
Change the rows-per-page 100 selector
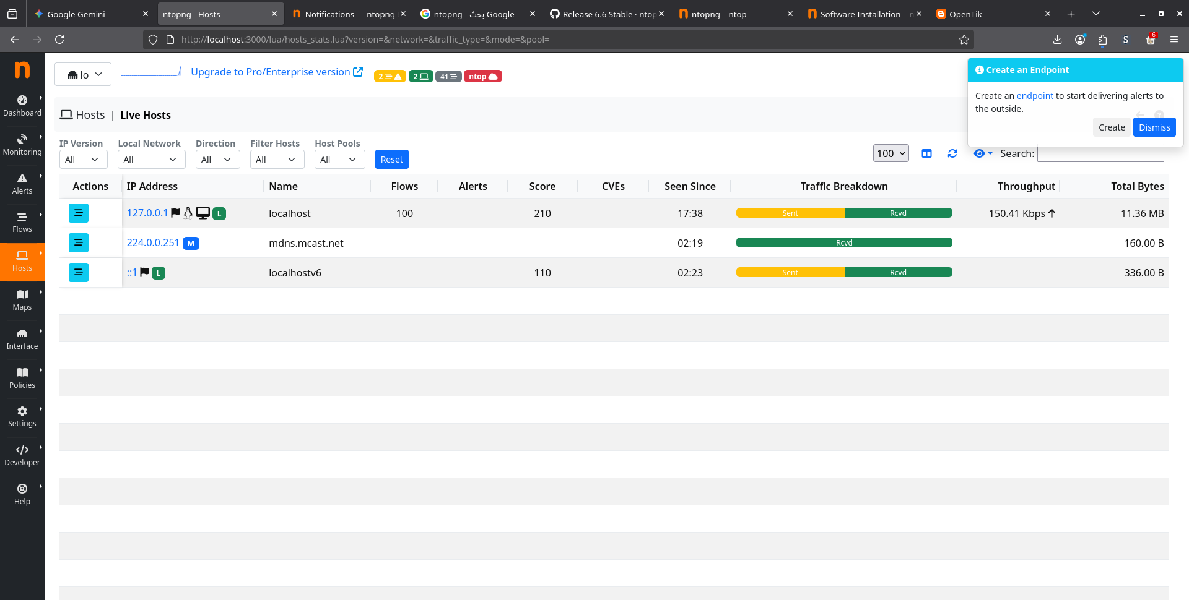point(891,153)
